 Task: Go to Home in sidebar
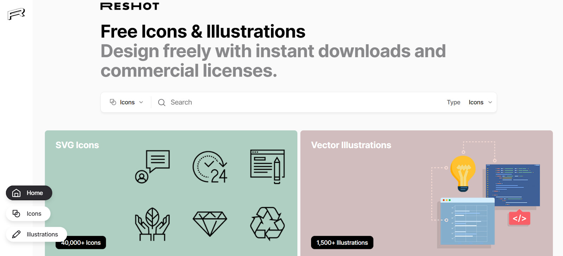point(29,193)
